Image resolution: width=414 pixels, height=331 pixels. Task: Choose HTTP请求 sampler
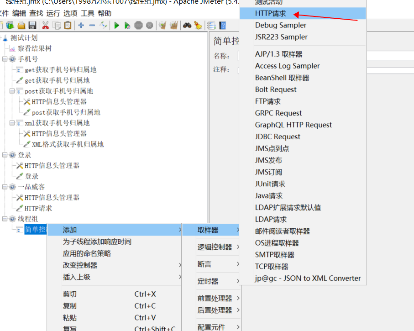[303, 13]
